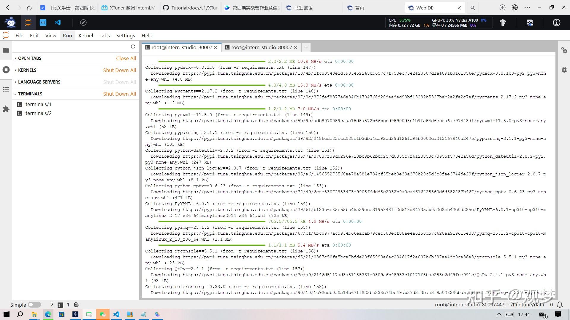Refresh the running sessions list

[x=133, y=47]
